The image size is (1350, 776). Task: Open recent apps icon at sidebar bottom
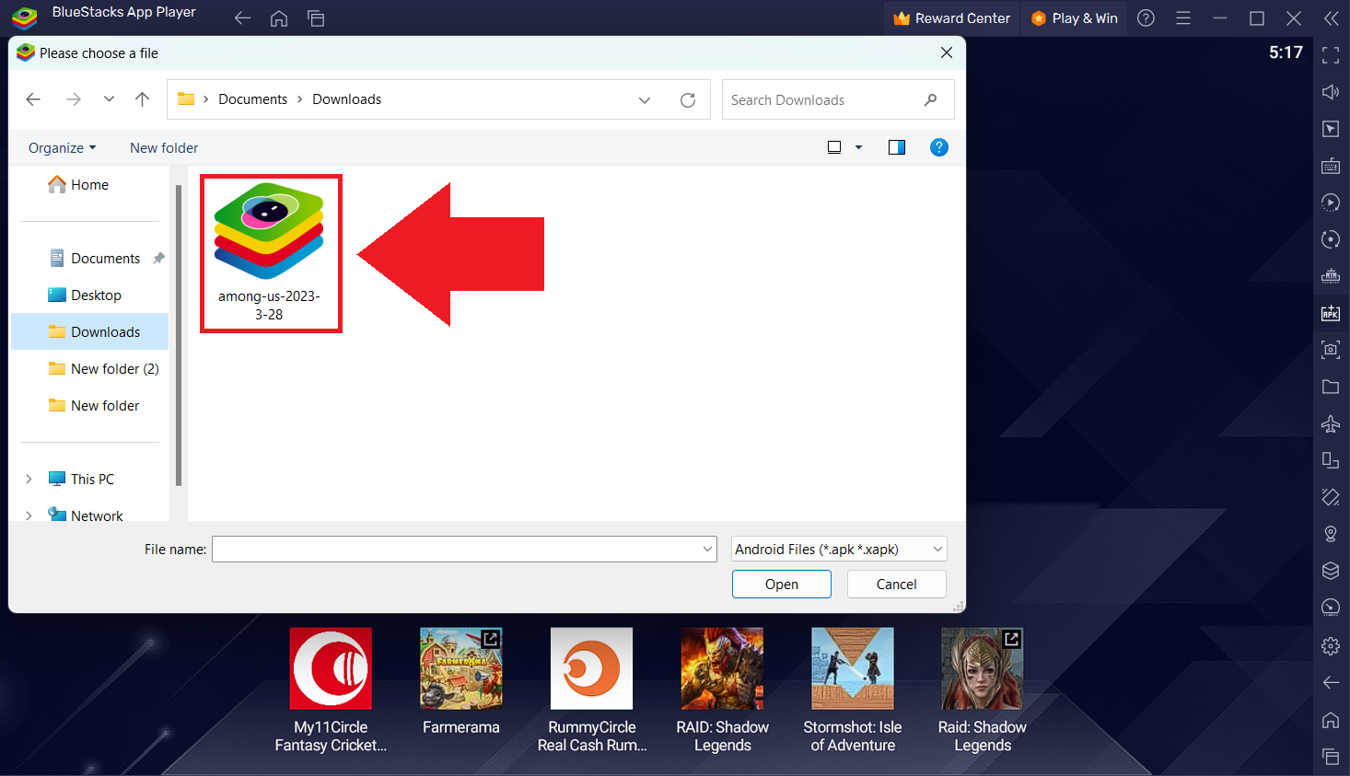(1331, 757)
